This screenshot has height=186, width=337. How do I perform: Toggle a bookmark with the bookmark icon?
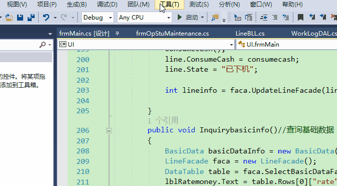pyautogui.click(x=300, y=18)
